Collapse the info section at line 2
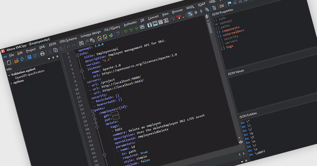This screenshot has height=166, width=317. point(77,55)
